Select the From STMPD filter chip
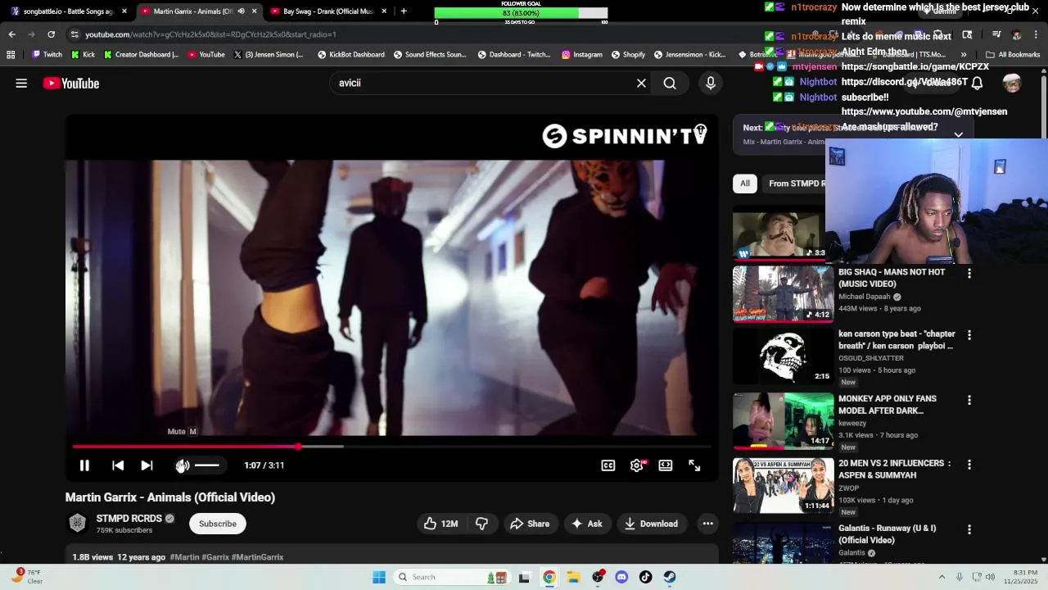 [x=796, y=184]
